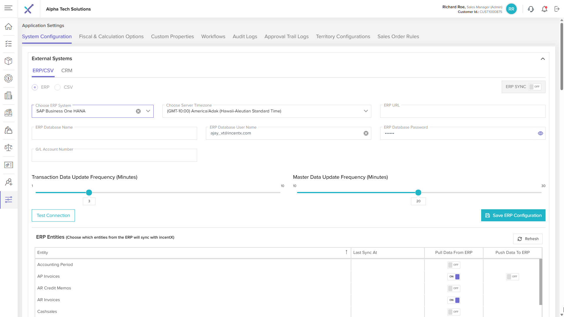Click the notification bell icon

[x=544, y=9]
